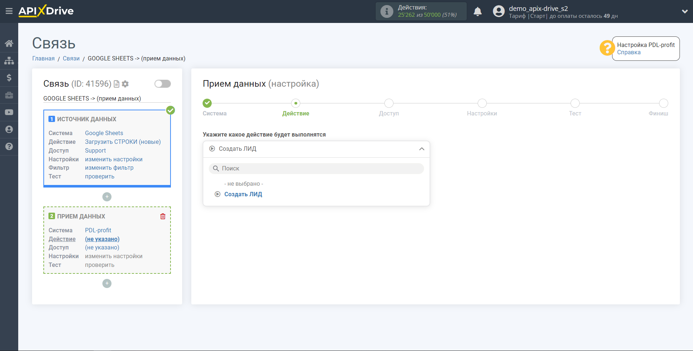Add a block after the data source with plus

tap(107, 197)
